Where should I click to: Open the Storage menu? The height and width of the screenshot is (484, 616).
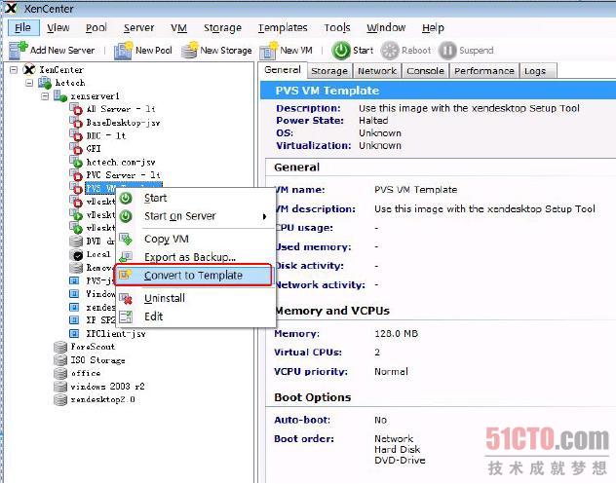pyautogui.click(x=222, y=28)
